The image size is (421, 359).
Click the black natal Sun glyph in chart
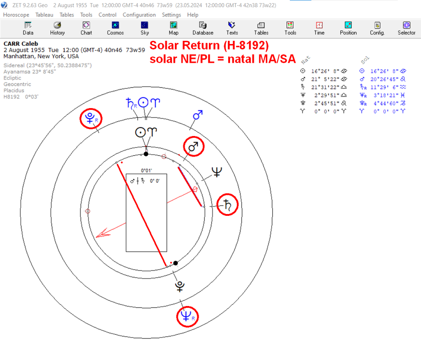pos(141,132)
